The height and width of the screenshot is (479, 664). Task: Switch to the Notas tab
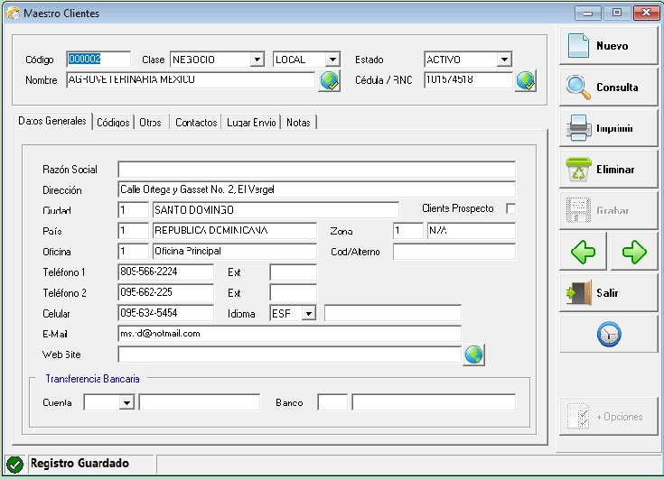click(298, 123)
